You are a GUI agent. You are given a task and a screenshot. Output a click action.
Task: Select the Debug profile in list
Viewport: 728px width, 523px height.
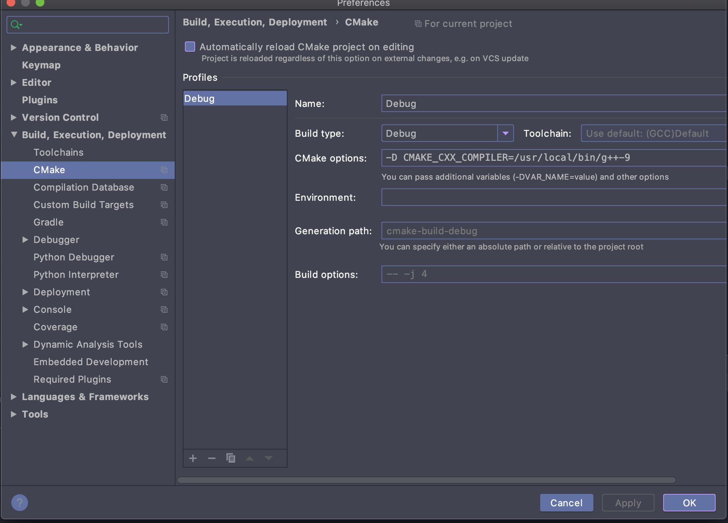point(235,99)
